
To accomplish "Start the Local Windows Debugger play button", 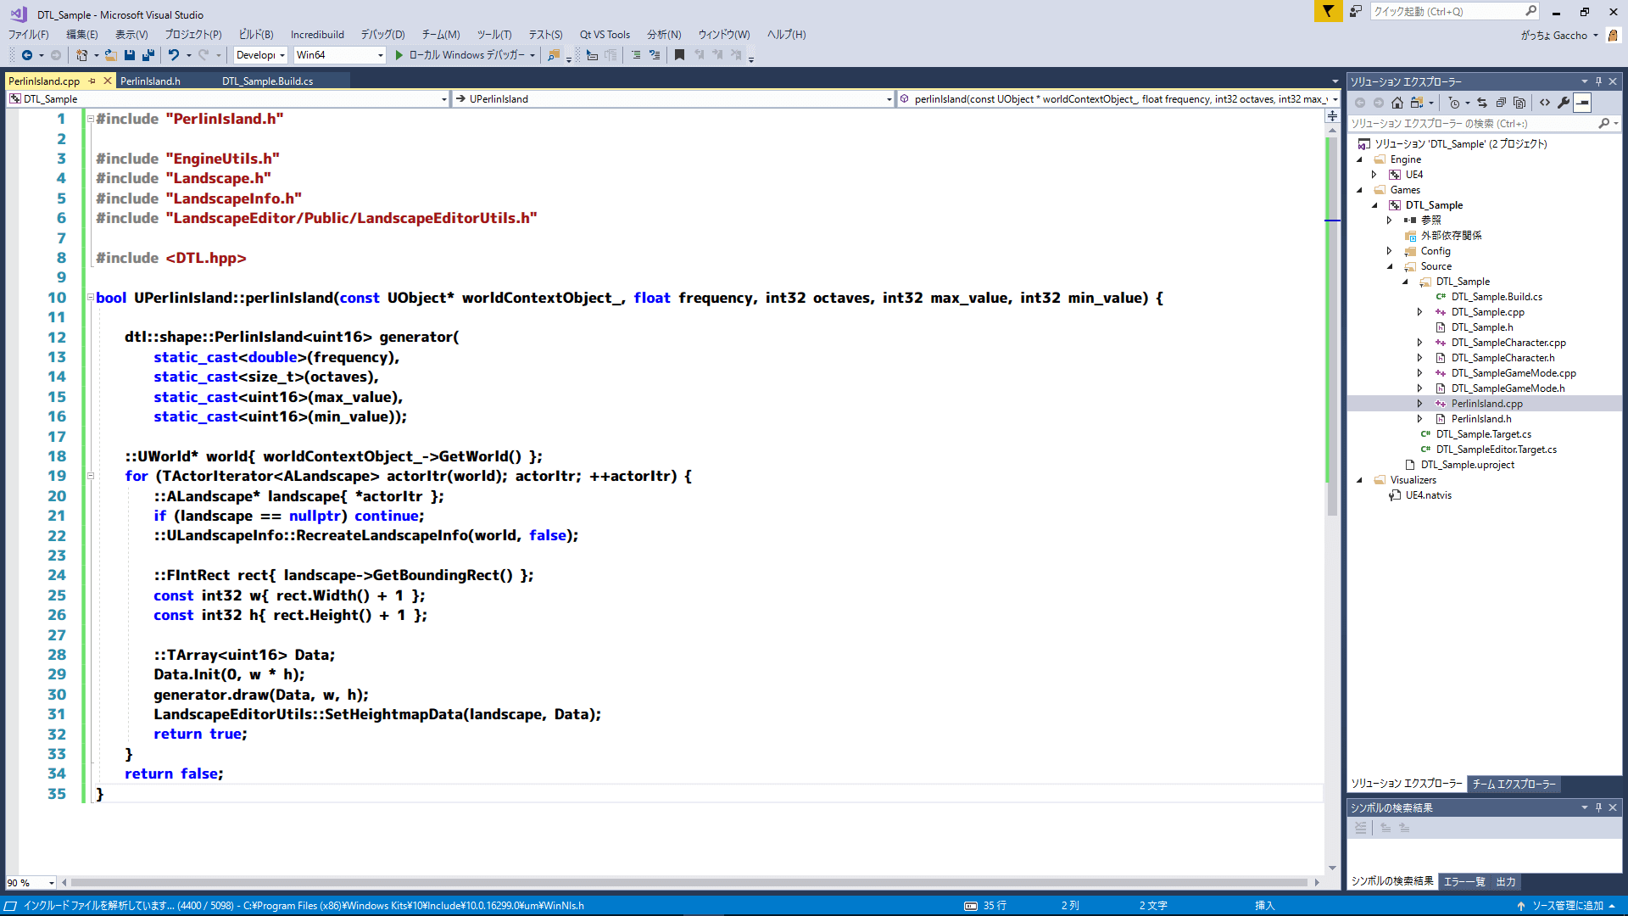I will point(399,55).
